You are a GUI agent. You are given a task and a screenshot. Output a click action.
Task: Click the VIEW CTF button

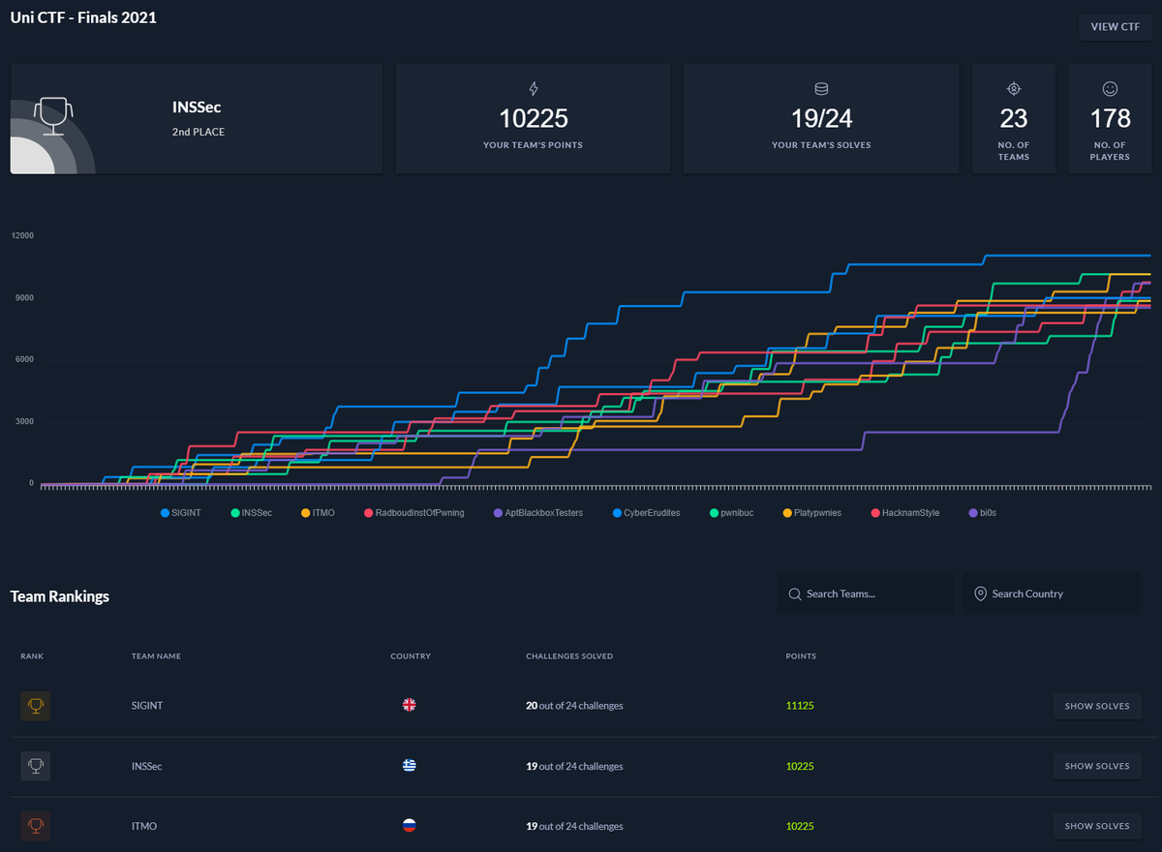click(1116, 27)
